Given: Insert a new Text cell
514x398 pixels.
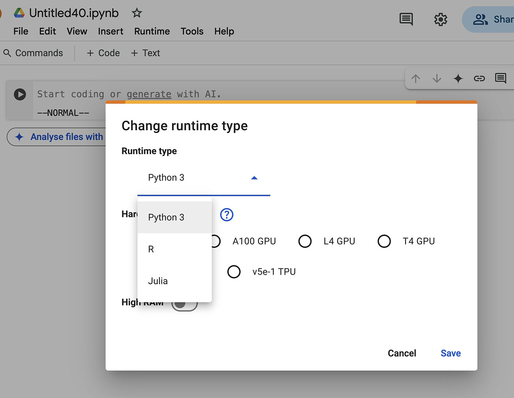Looking at the screenshot, I should tap(145, 53).
